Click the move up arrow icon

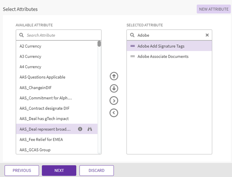tap(114, 76)
